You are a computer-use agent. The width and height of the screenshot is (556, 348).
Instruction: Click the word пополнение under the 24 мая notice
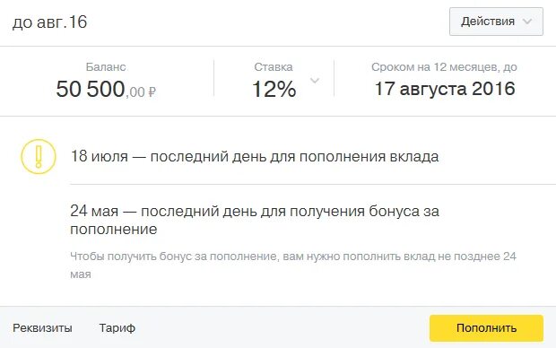[114, 230]
